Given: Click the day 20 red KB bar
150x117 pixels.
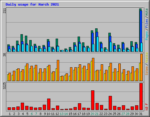Looking at the screenshot, I should [93, 100].
